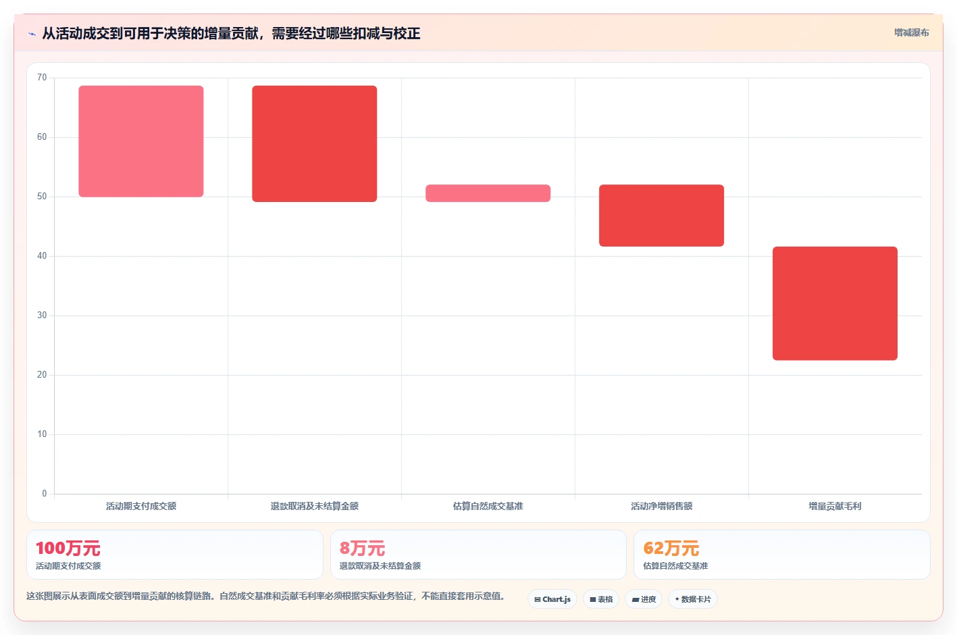This screenshot has width=957, height=635.
Task: Click the 估算自然成交基准 x-axis label
Action: tap(488, 506)
